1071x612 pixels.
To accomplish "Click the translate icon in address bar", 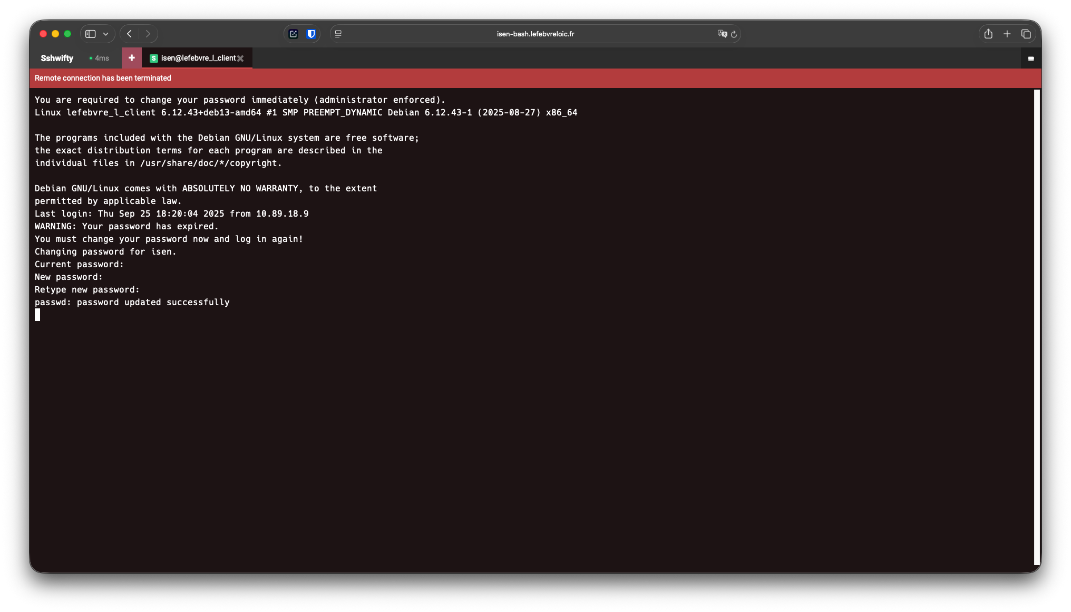I will point(722,34).
